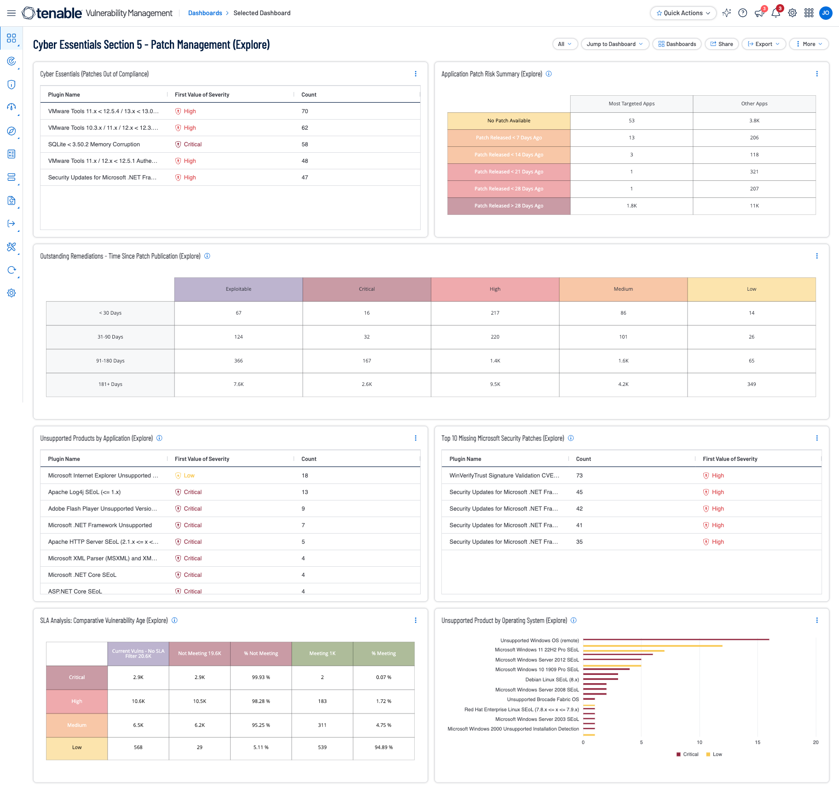Open the dashboards icon in left sidebar

tap(12, 38)
